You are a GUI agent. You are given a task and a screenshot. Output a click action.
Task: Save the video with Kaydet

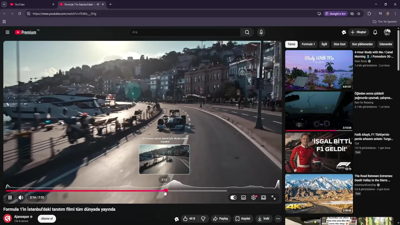click(243, 219)
